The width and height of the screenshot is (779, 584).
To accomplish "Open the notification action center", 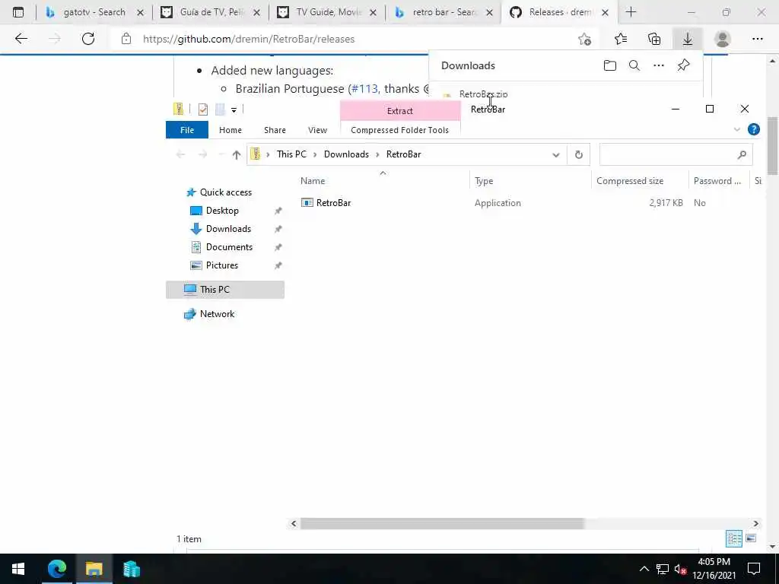I will pyautogui.click(x=754, y=569).
